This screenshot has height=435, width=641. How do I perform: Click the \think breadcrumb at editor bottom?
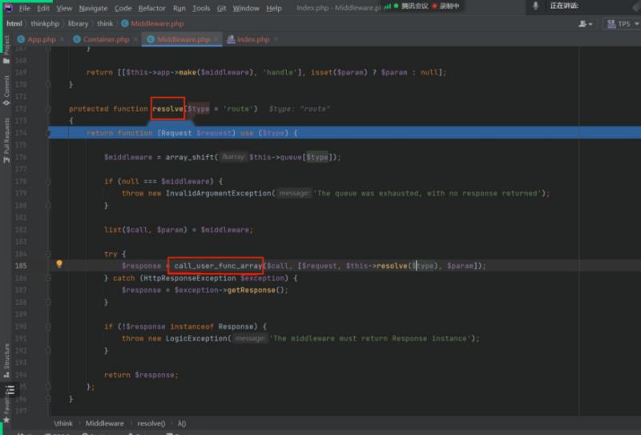[63, 423]
